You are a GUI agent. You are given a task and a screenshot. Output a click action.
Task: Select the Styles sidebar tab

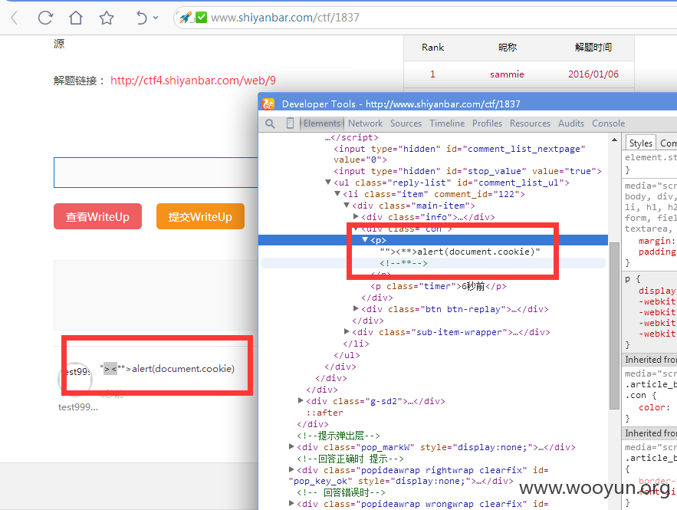641,143
